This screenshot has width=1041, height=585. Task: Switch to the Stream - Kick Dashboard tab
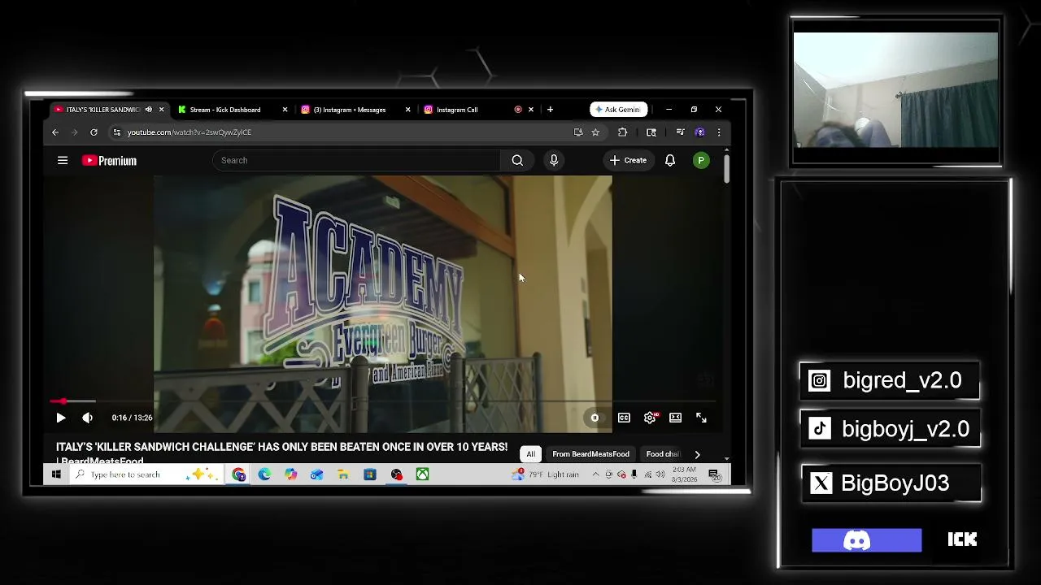(225, 110)
